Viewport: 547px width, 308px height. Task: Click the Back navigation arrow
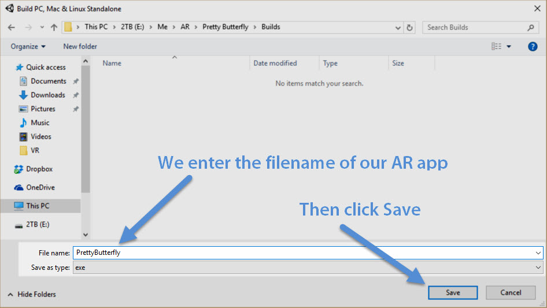(11, 27)
